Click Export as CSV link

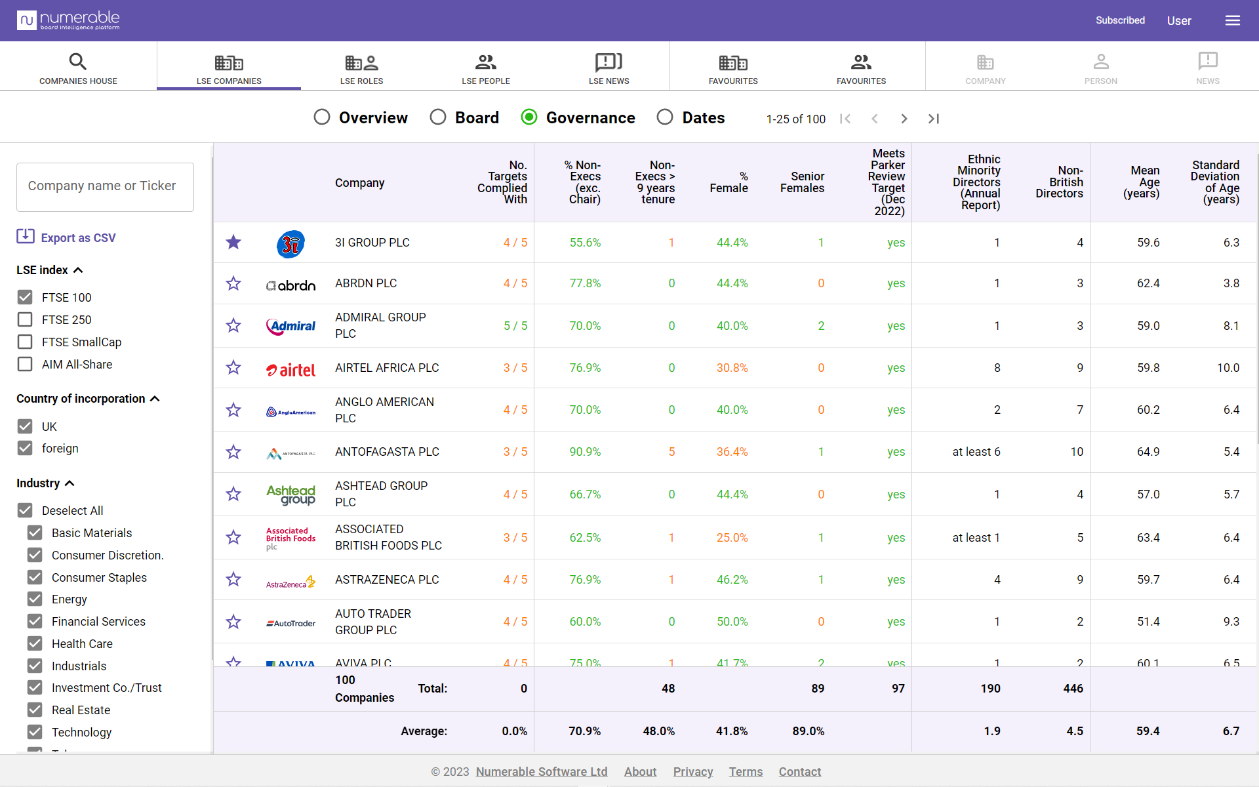(x=78, y=238)
